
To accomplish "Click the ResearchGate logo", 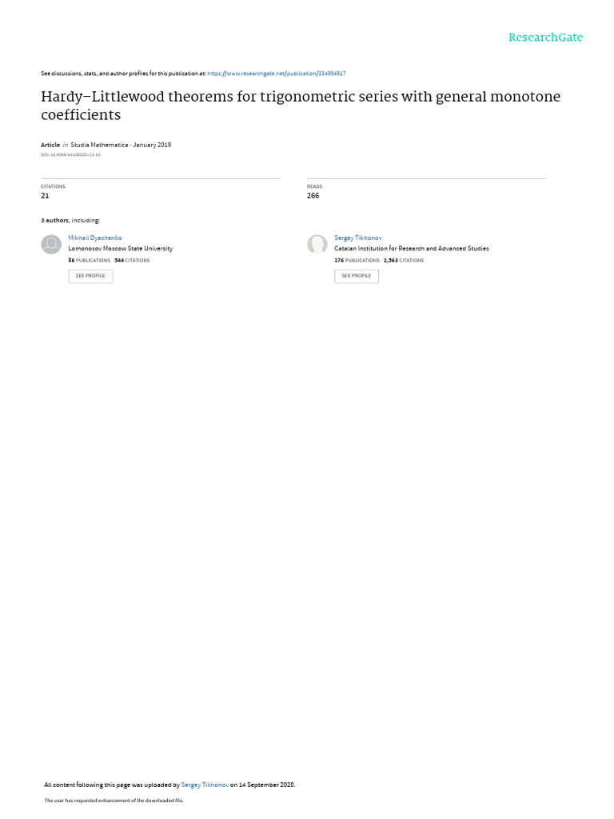I will (x=545, y=38).
